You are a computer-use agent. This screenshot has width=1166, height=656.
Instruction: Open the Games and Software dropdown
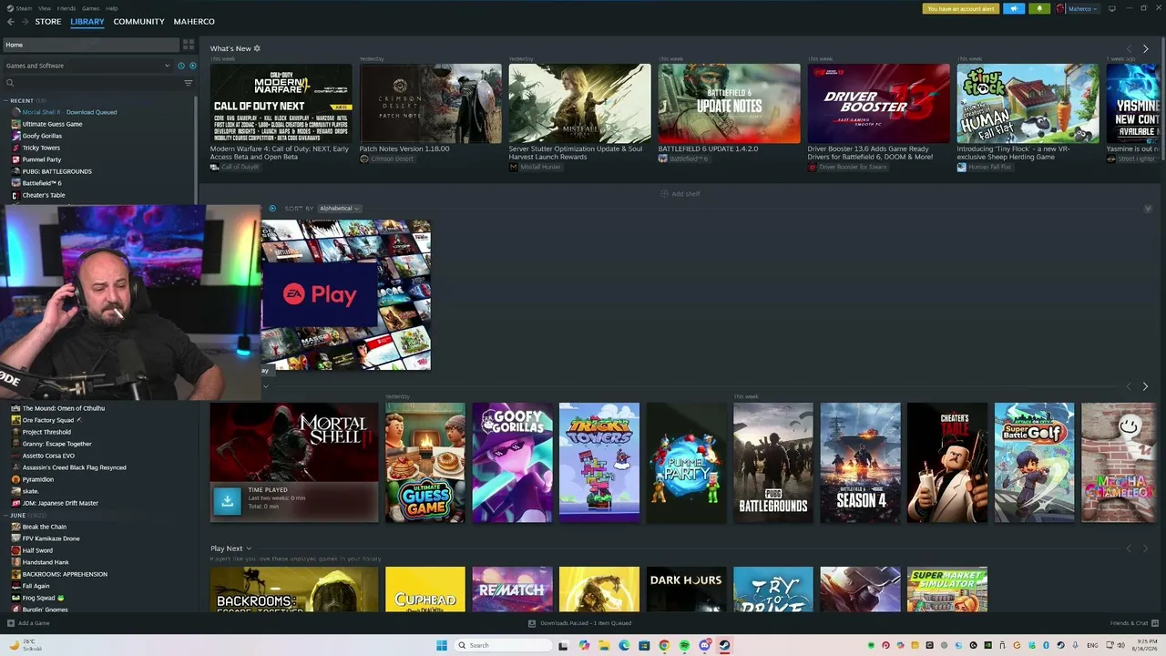tap(87, 66)
